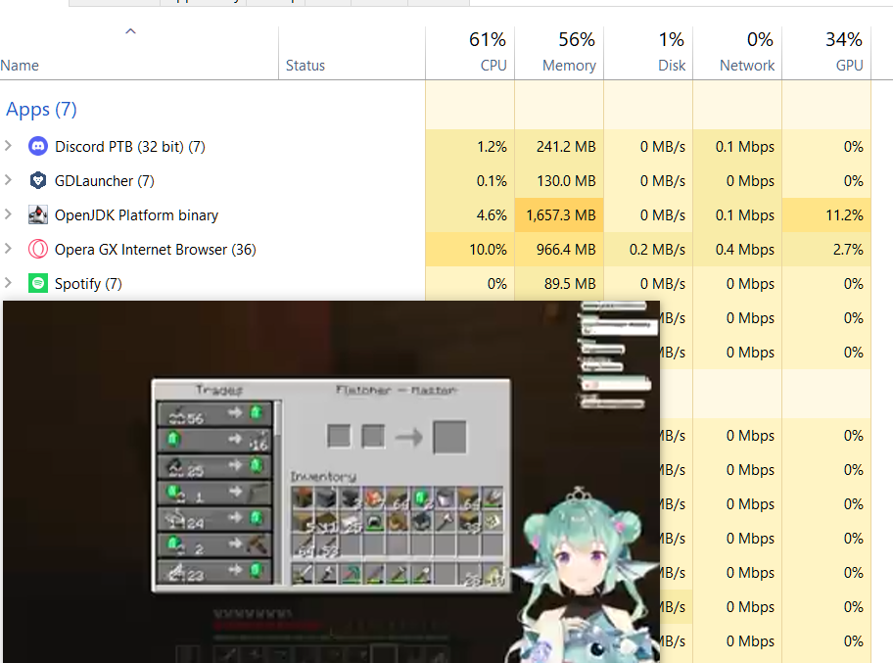
Task: Select the first trade offering 56 items
Action: [214, 414]
